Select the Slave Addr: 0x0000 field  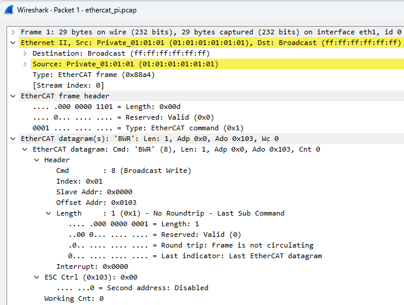click(x=94, y=192)
